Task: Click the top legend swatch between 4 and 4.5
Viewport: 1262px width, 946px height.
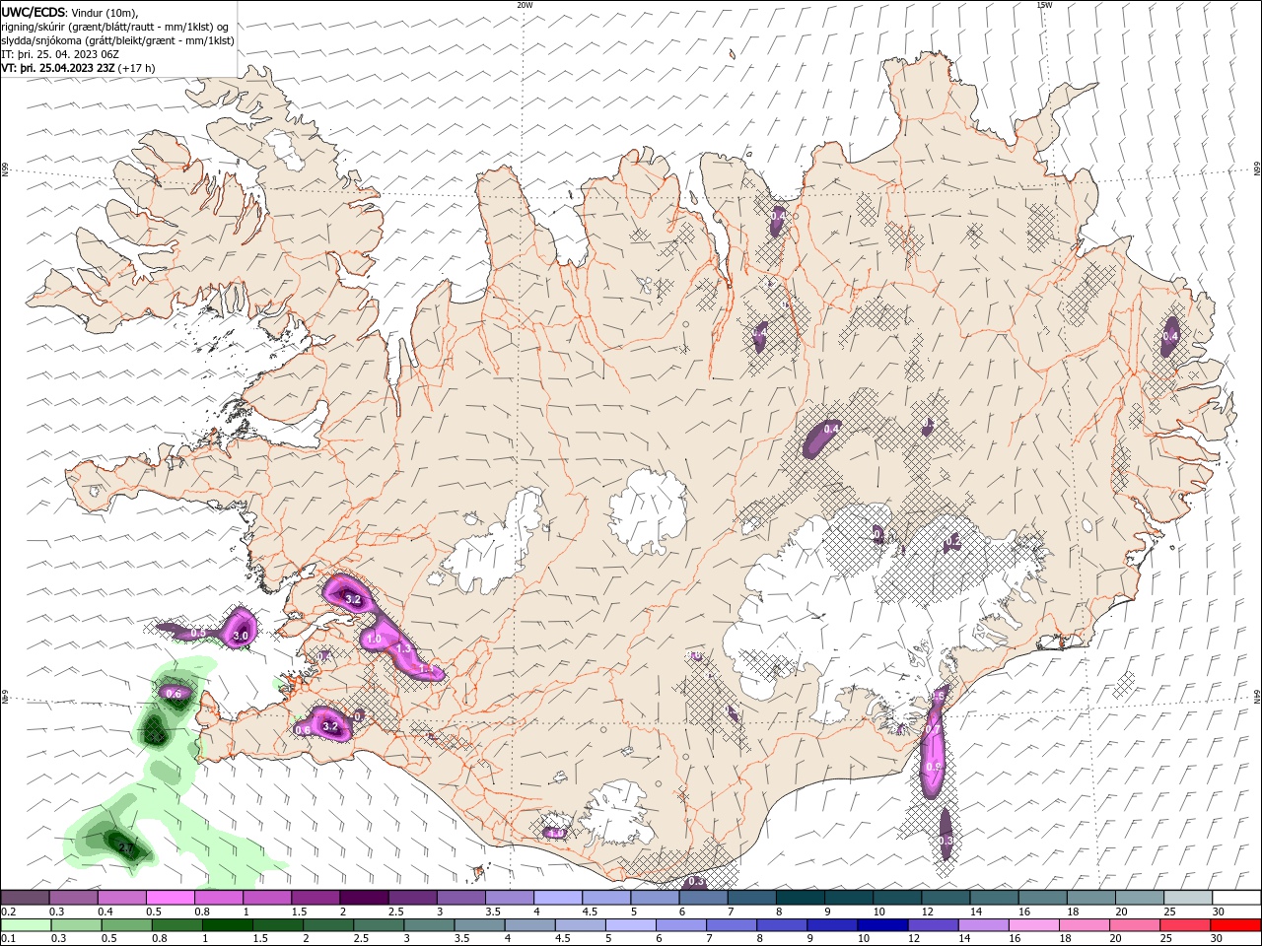Action: [557, 897]
